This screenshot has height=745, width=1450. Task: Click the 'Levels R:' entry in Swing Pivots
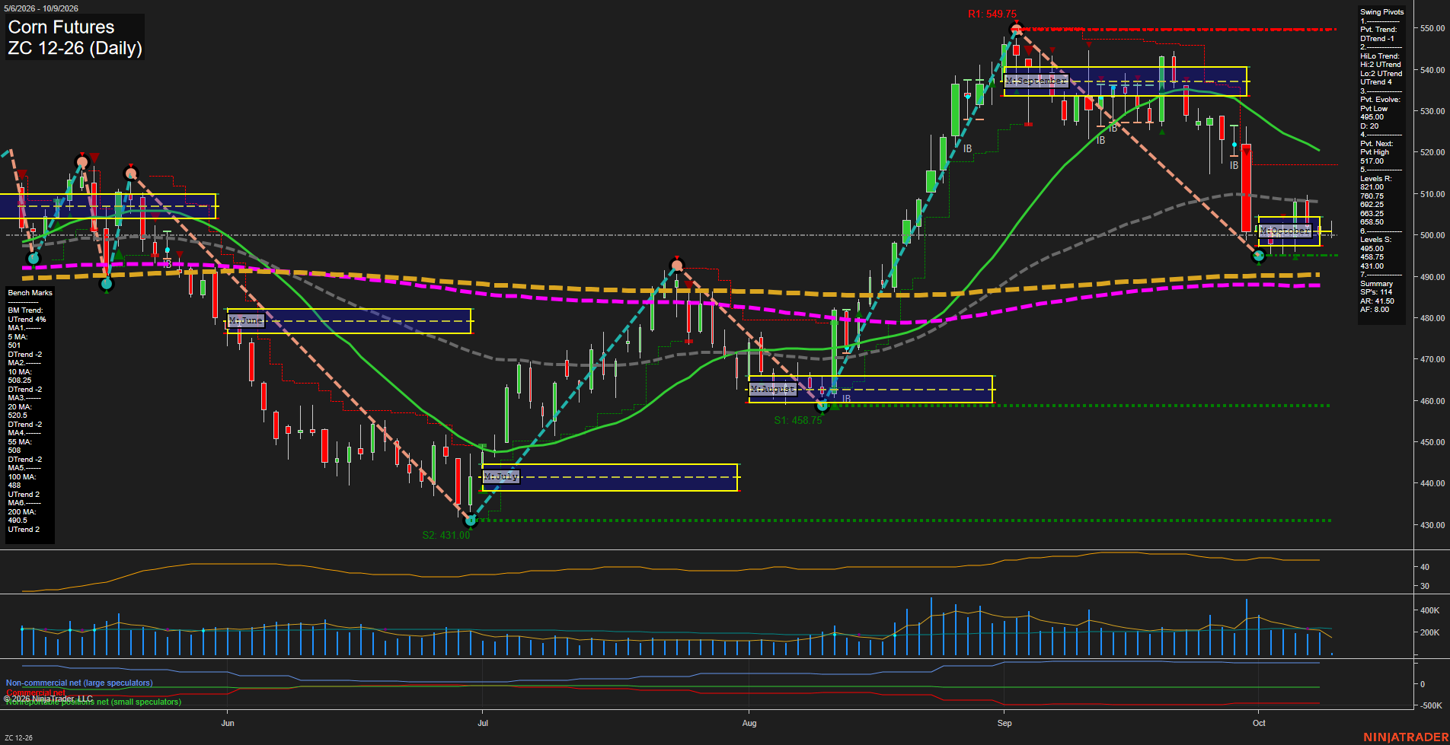(1375, 179)
